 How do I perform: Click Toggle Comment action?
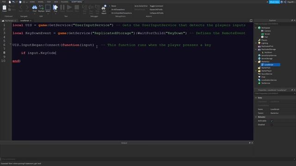(156, 6)
